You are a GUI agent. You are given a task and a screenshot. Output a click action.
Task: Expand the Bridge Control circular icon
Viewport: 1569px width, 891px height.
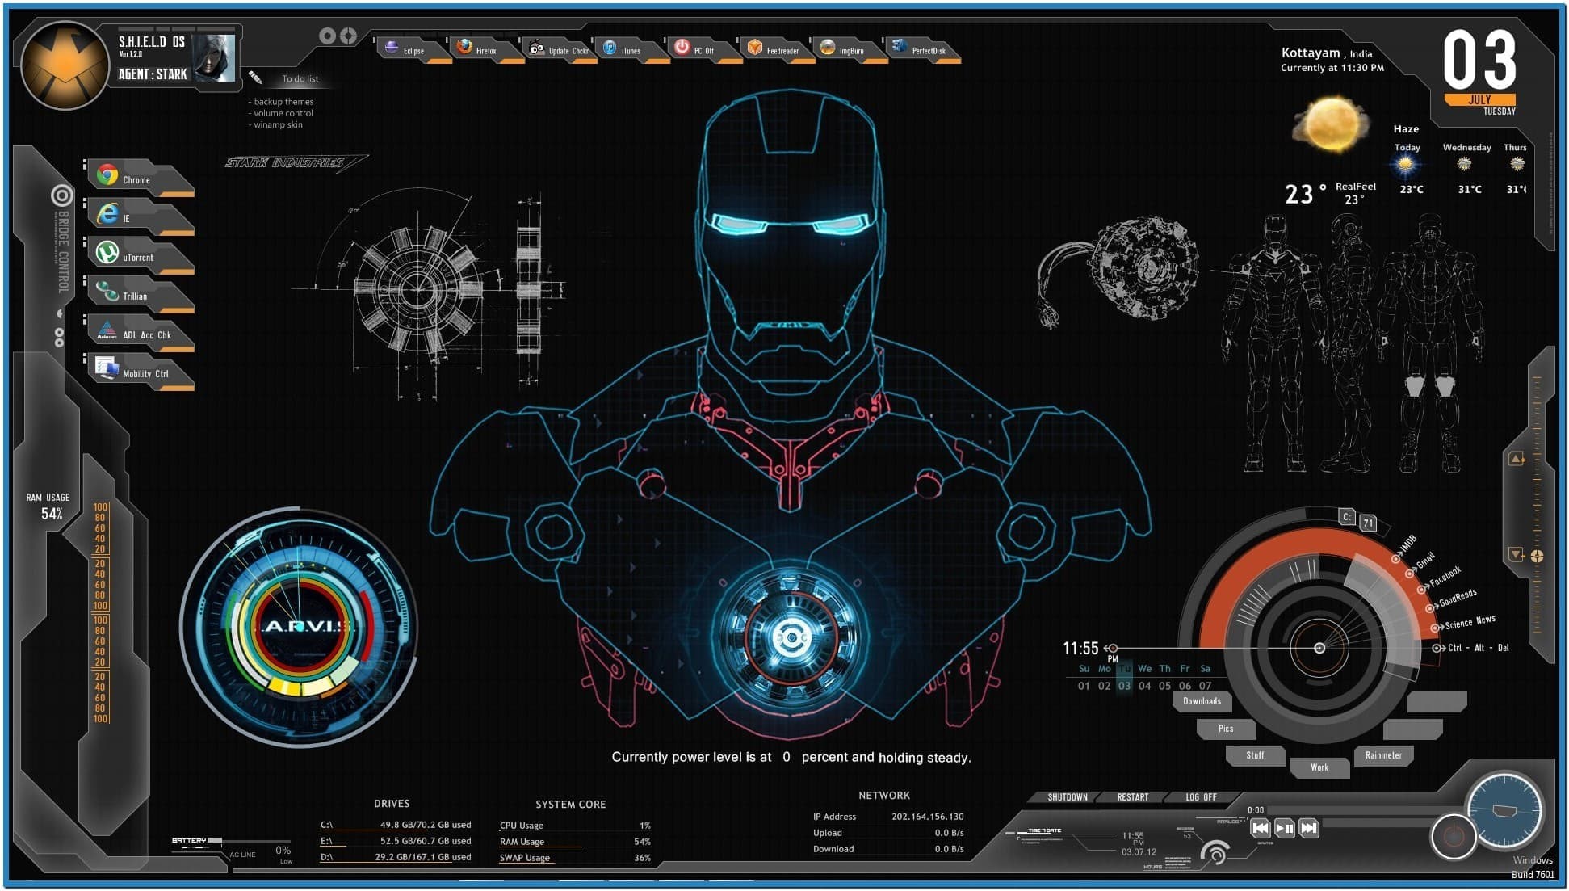[62, 195]
